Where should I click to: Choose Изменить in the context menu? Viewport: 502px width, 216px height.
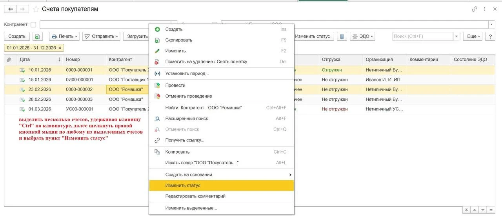pyautogui.click(x=222, y=51)
